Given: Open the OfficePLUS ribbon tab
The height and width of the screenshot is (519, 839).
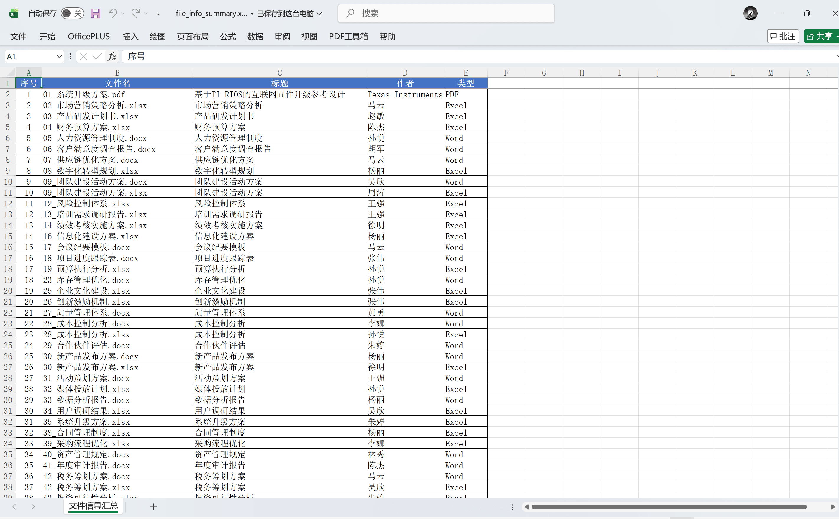Looking at the screenshot, I should click(89, 36).
